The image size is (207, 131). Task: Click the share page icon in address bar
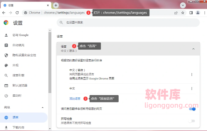point(176,13)
